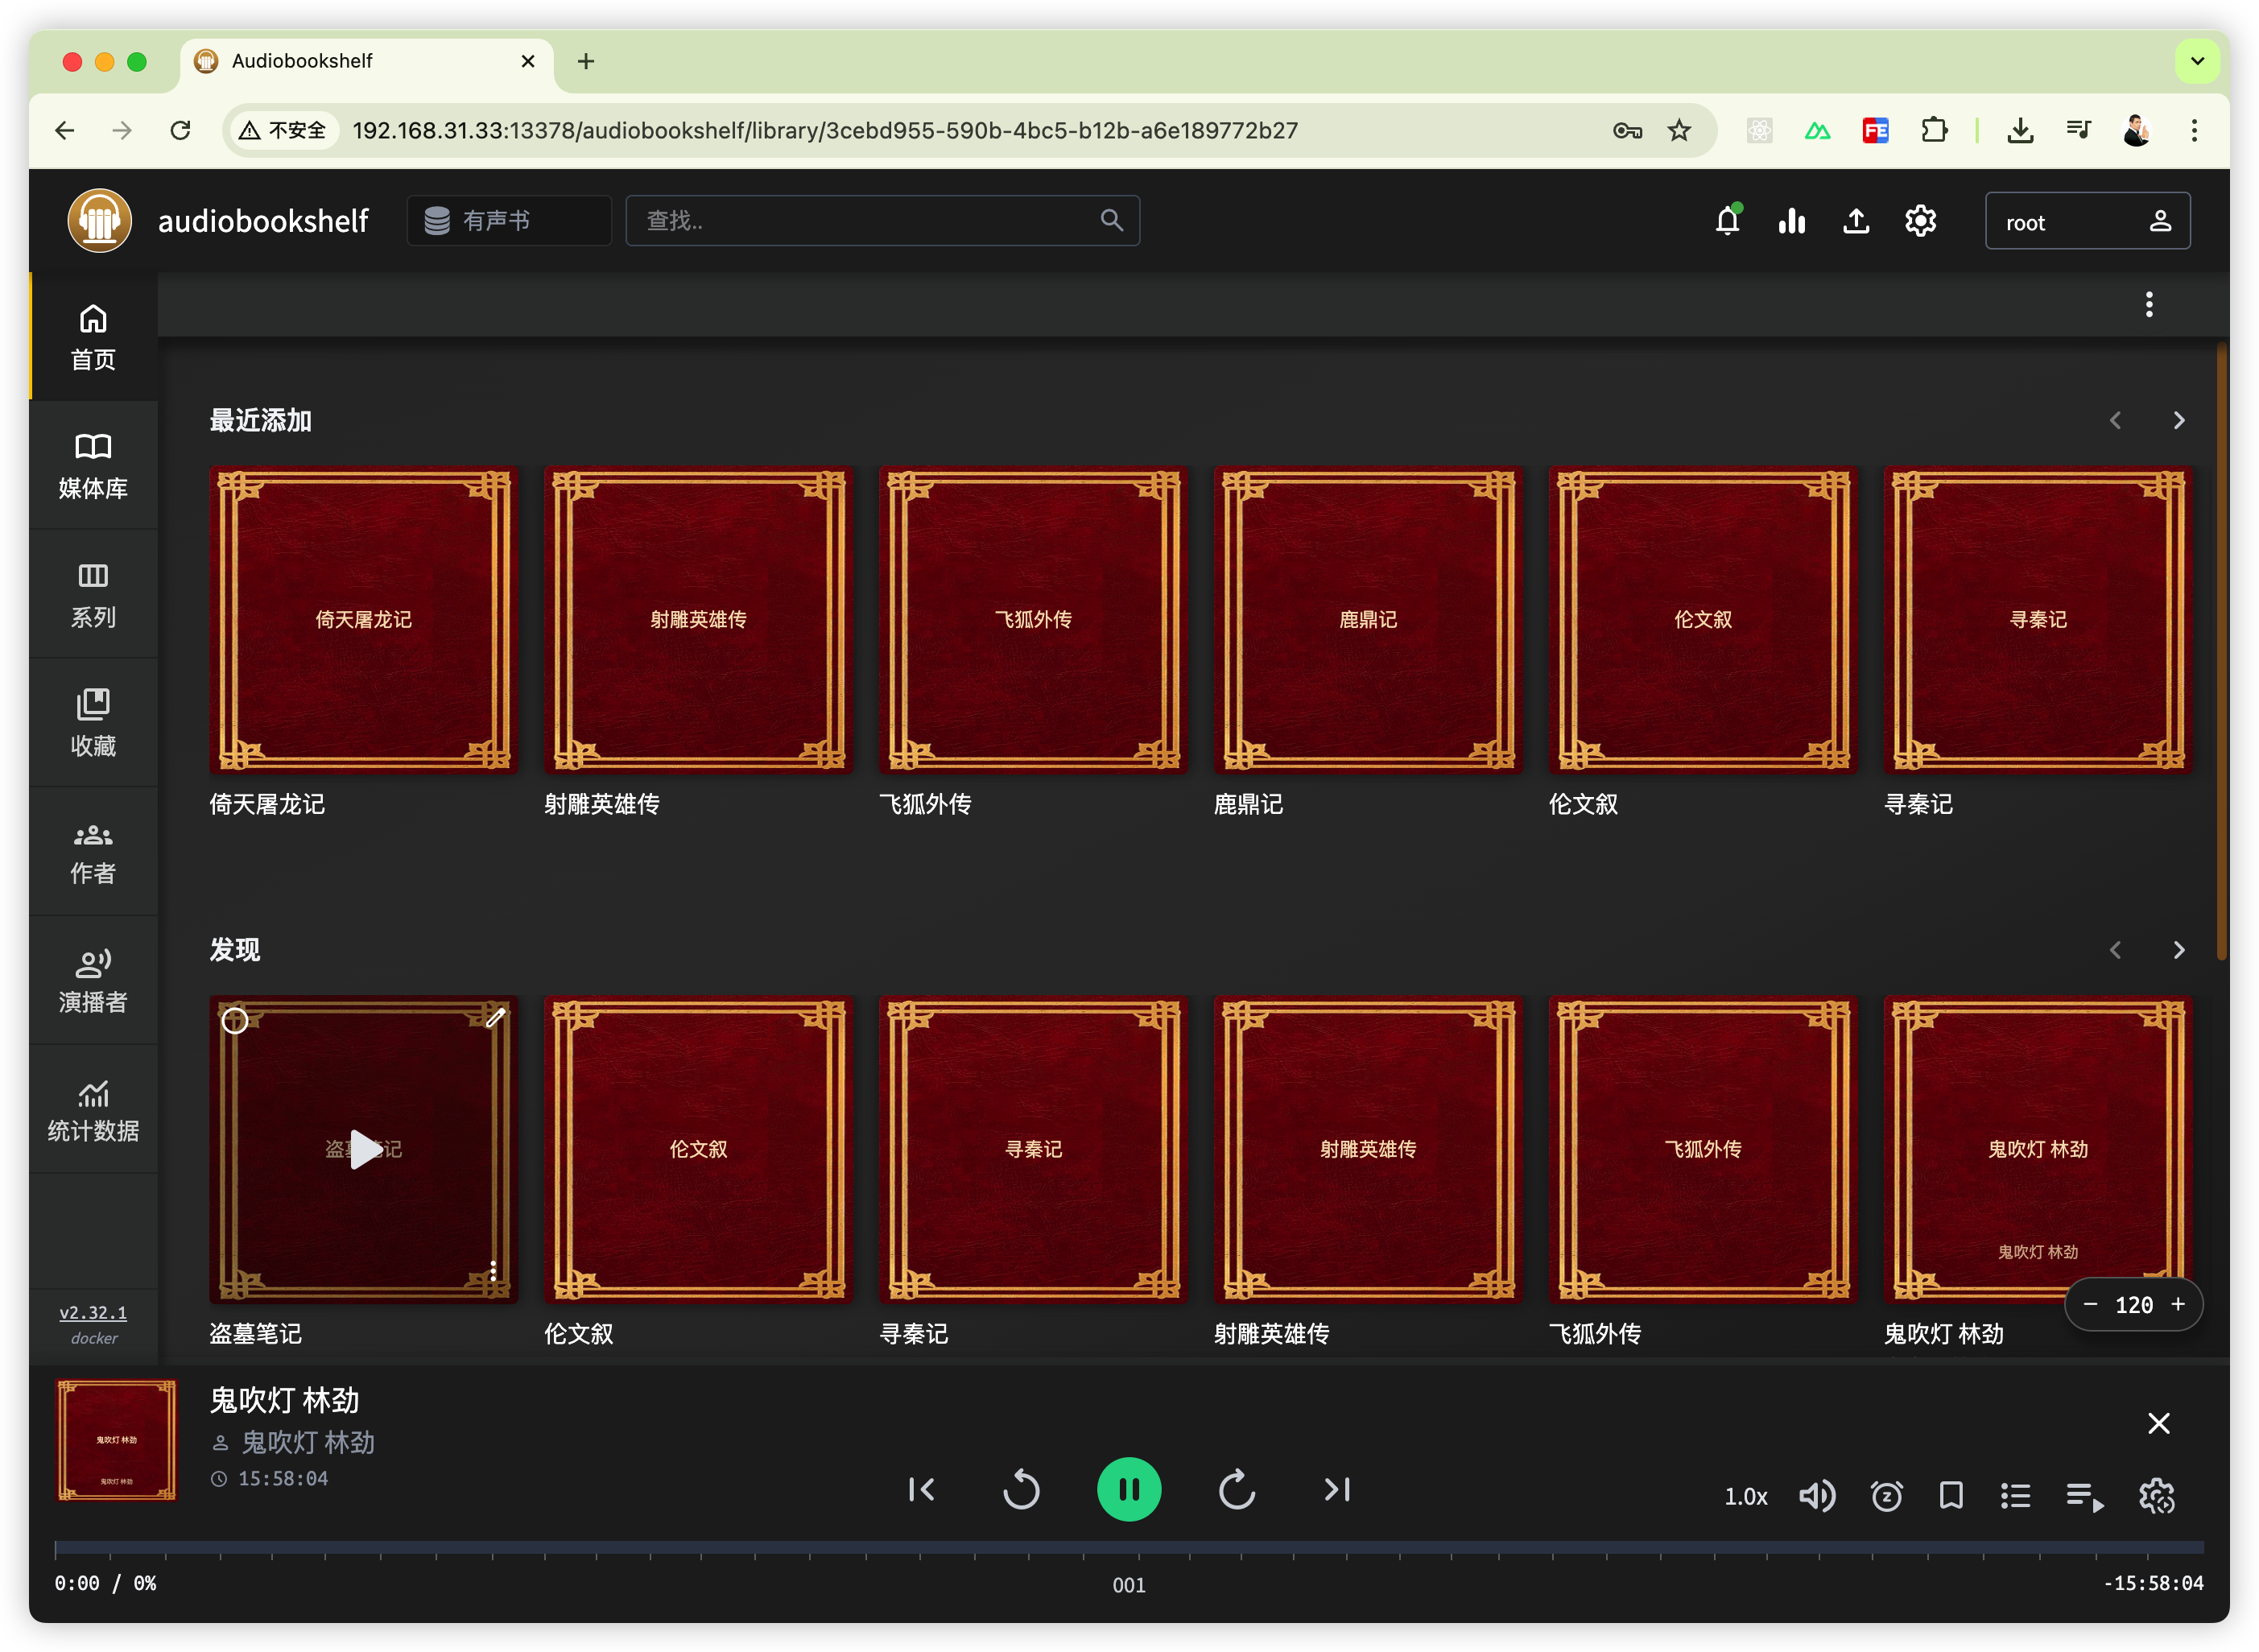Screen dimensions: 2259x1652
Task: Open the notifications bell icon
Action: coord(1727,221)
